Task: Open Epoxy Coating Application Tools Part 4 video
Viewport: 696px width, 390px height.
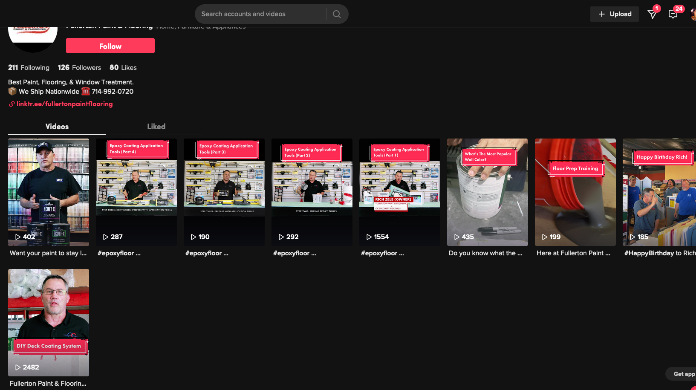Action: (x=136, y=192)
